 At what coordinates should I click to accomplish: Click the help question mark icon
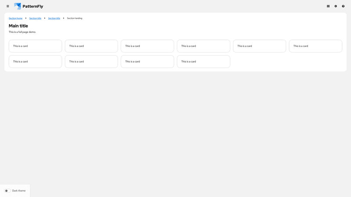click(x=343, y=6)
